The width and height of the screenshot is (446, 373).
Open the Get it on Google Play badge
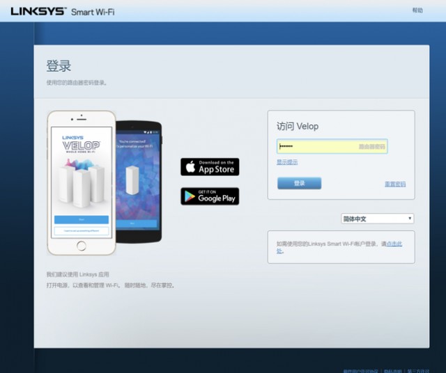pos(210,196)
